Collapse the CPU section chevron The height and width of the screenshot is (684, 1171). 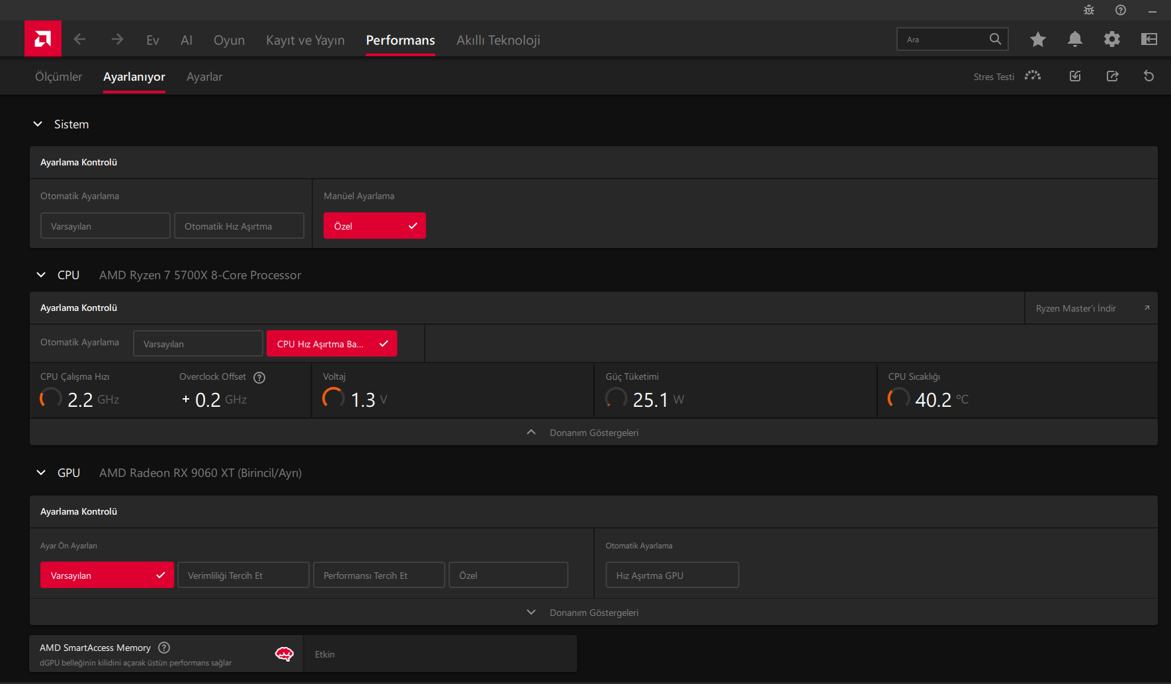tap(41, 275)
